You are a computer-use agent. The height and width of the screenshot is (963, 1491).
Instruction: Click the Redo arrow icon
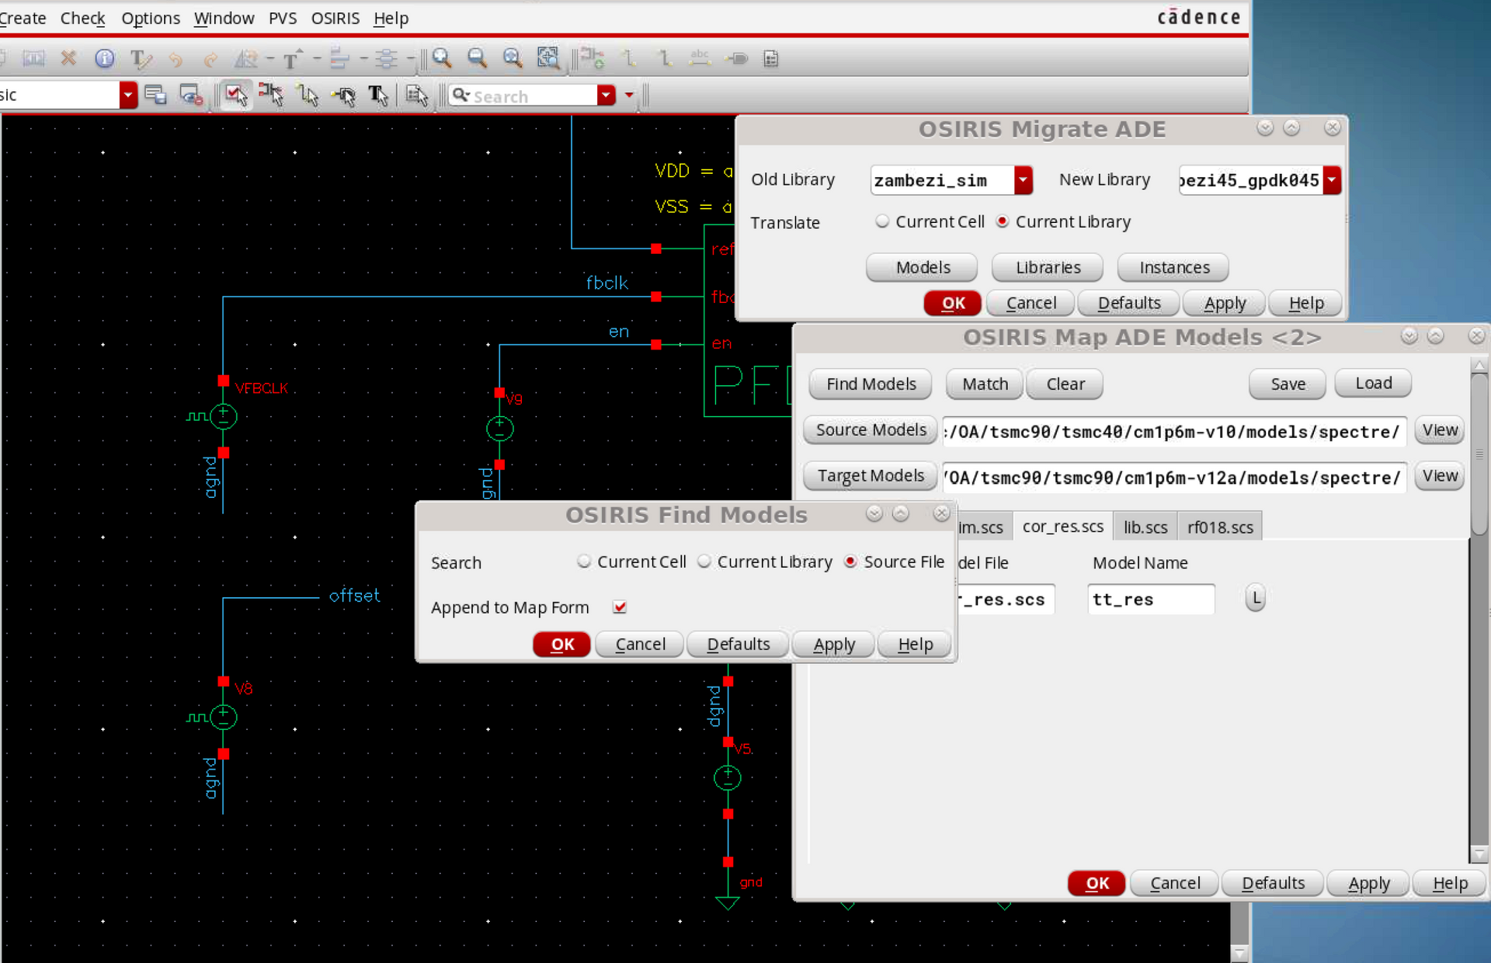click(x=210, y=59)
